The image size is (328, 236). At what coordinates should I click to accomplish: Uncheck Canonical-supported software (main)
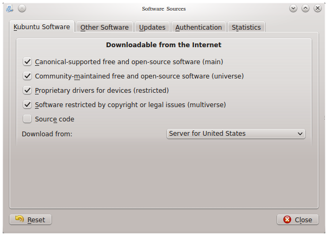click(28, 62)
